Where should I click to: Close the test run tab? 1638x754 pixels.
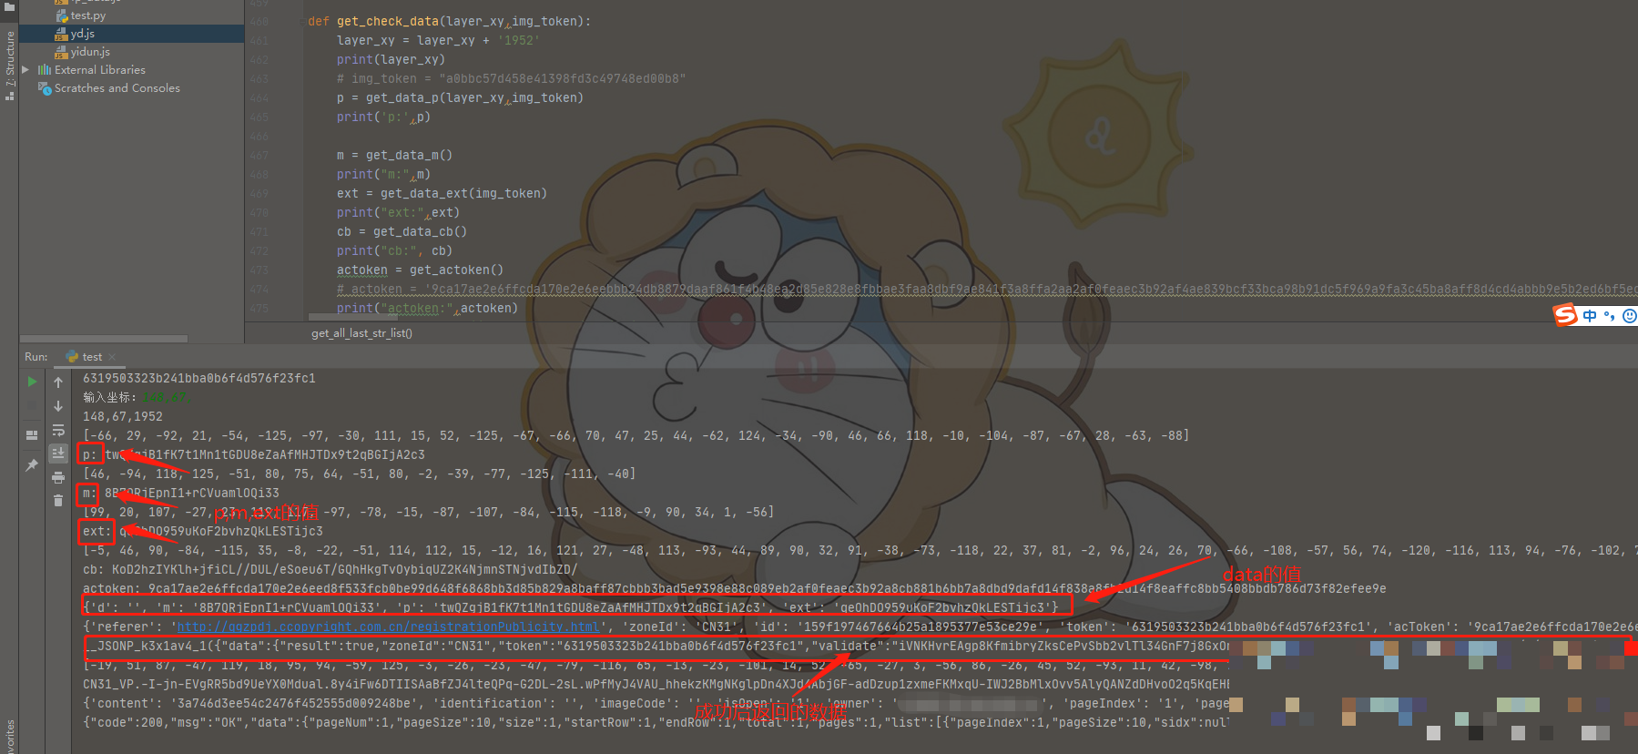pyautogui.click(x=112, y=357)
